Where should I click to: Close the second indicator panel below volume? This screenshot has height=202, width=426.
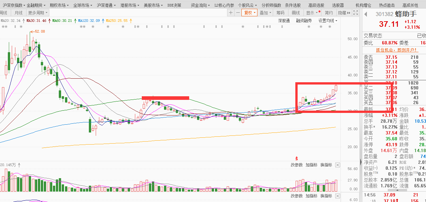337,196
